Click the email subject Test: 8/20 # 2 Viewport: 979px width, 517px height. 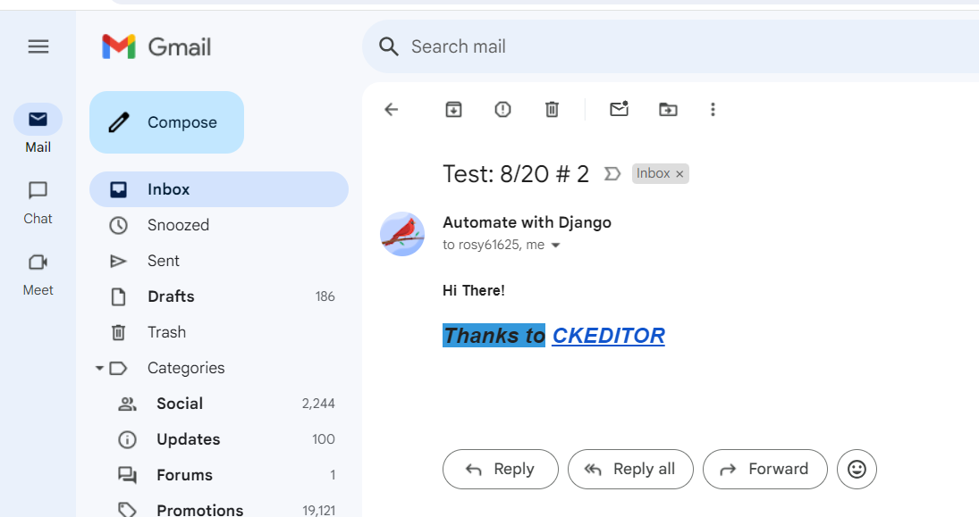tap(516, 174)
